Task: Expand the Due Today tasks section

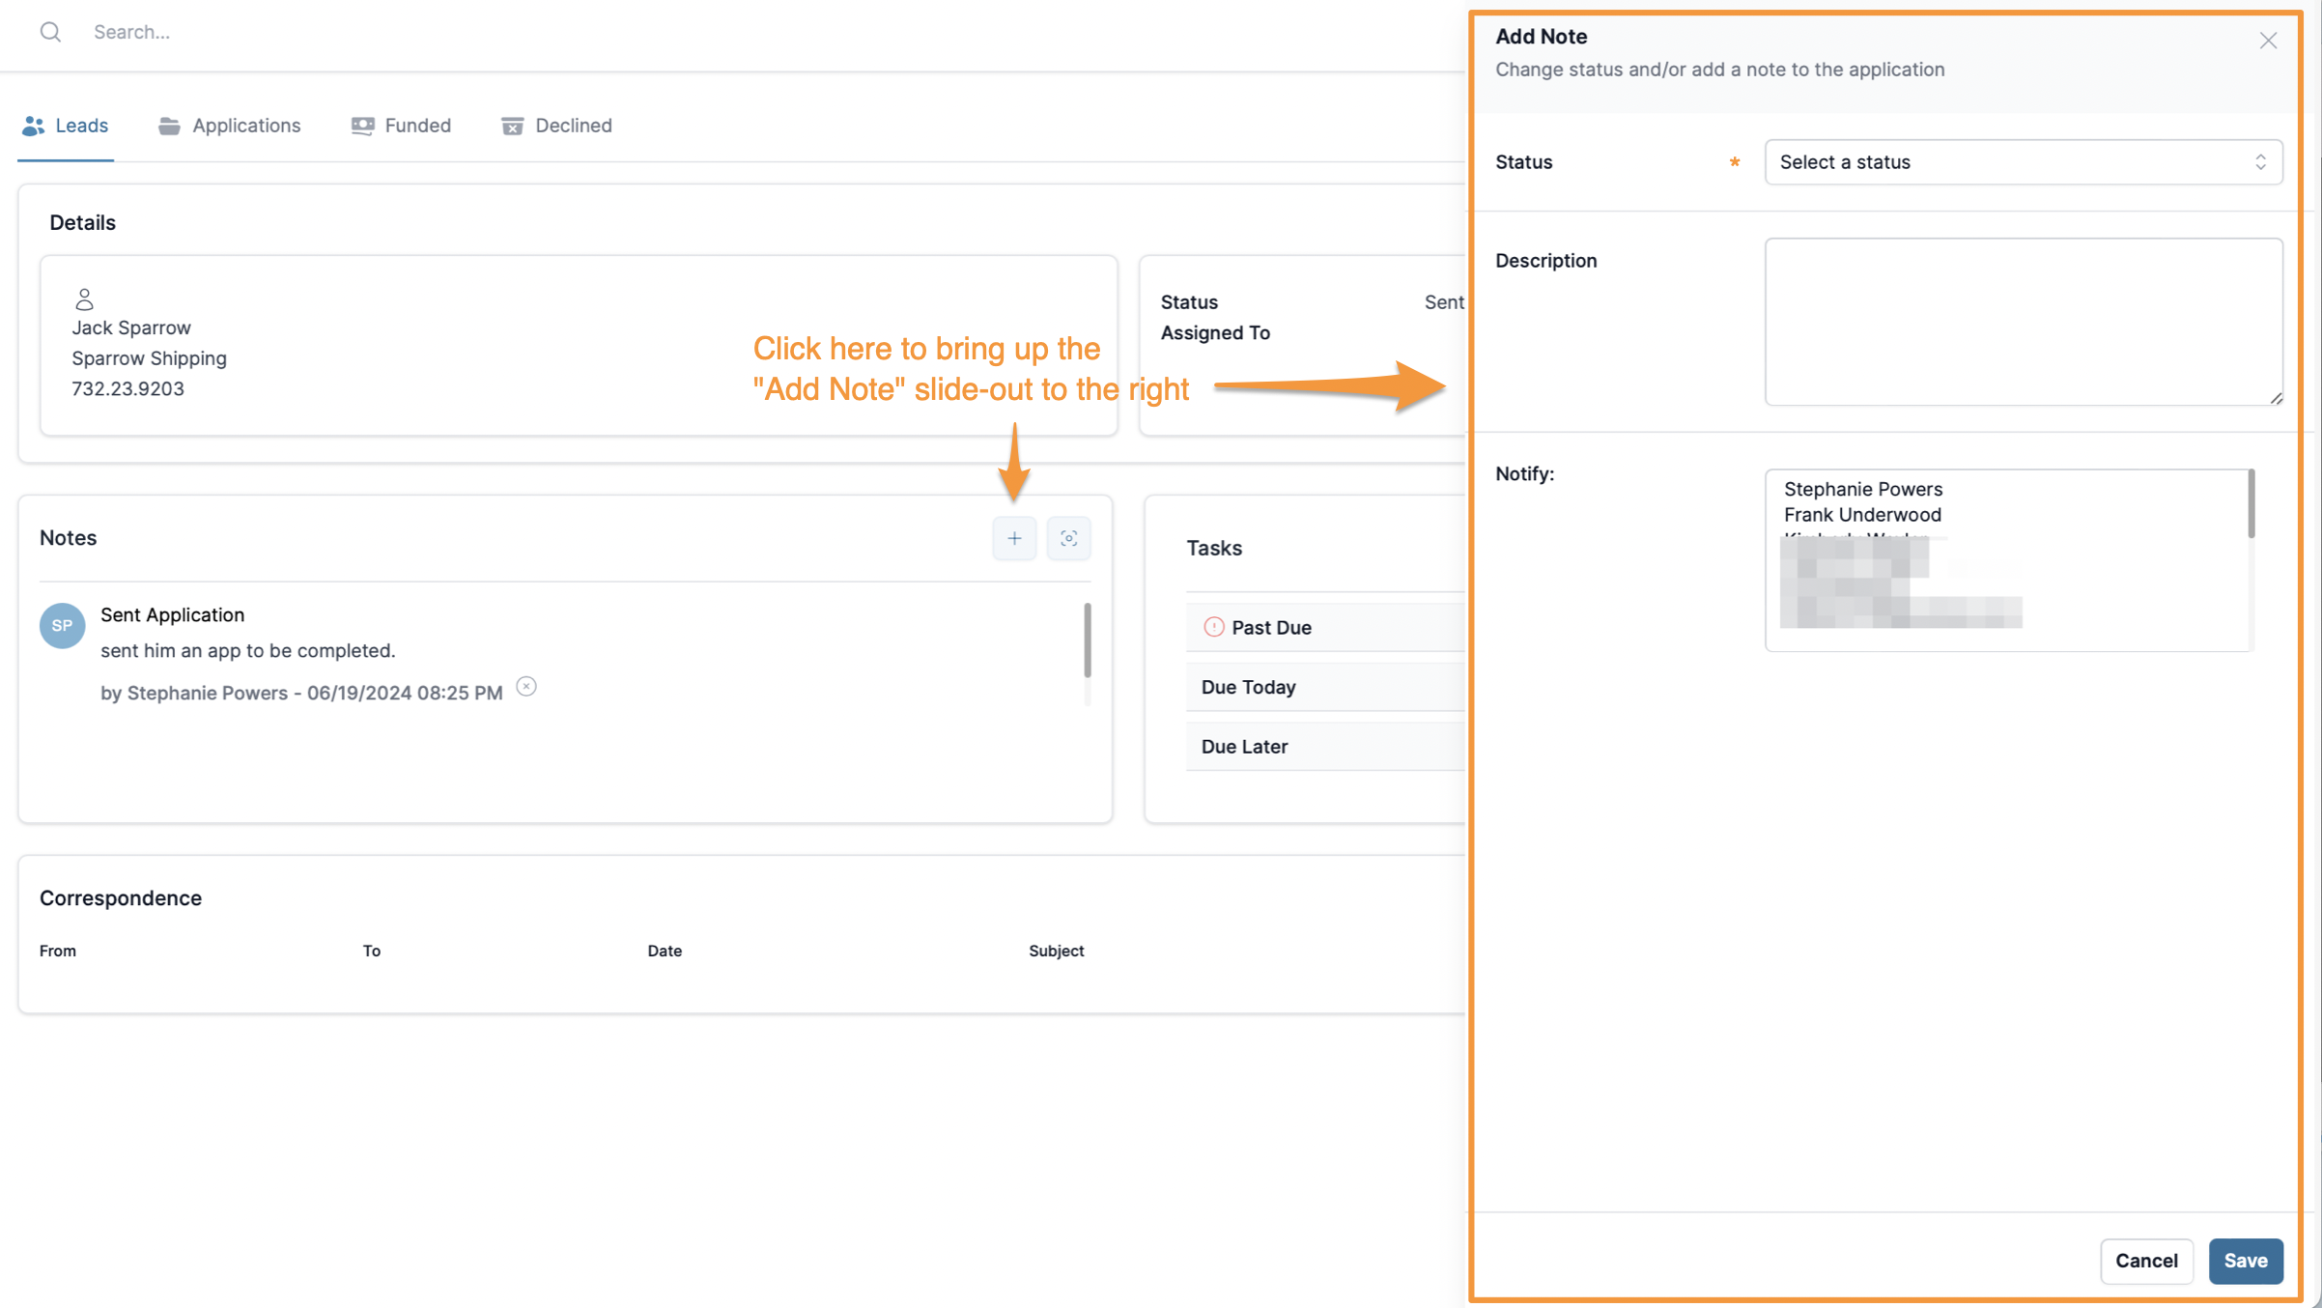Action: click(1323, 687)
